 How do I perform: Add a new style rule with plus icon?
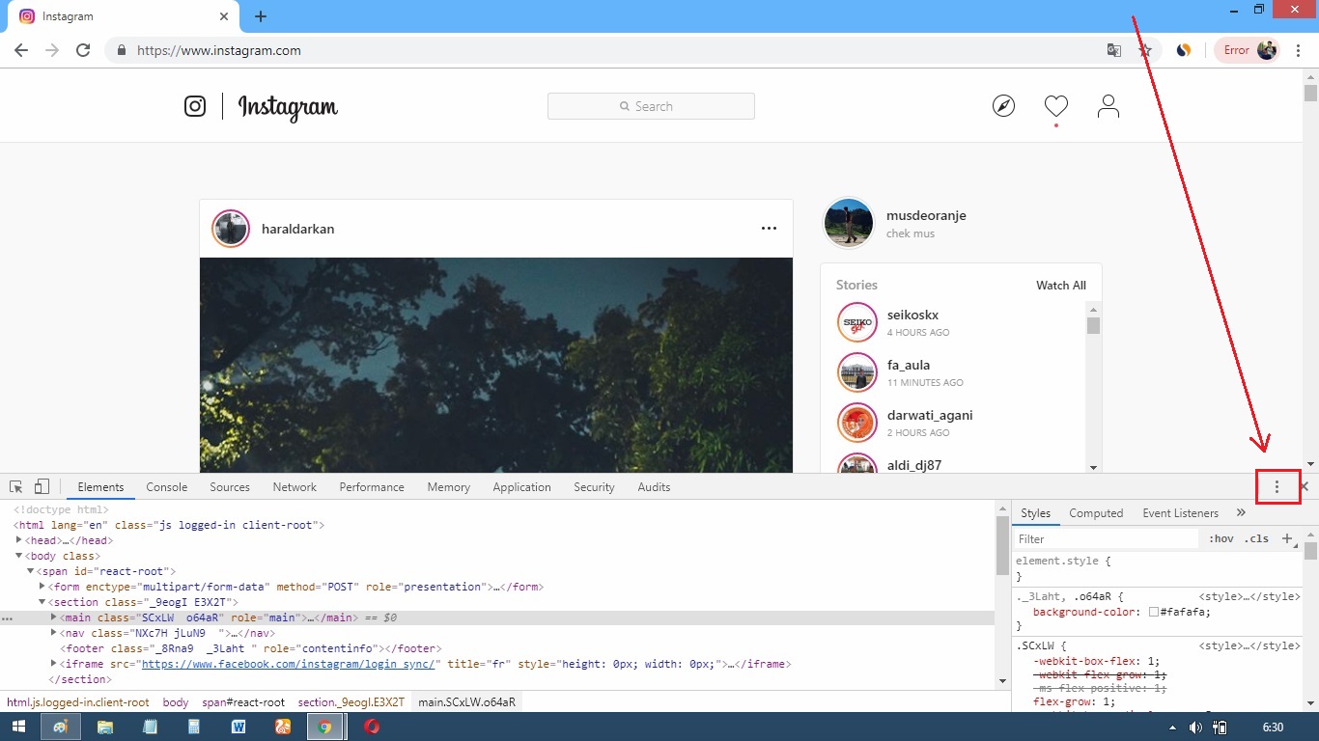pos(1287,539)
